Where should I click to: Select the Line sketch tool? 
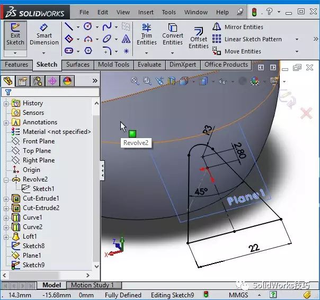(69, 26)
